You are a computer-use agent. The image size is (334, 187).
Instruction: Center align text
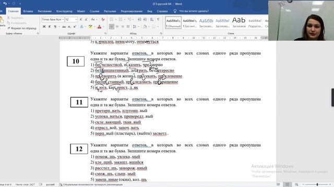pos(117,26)
